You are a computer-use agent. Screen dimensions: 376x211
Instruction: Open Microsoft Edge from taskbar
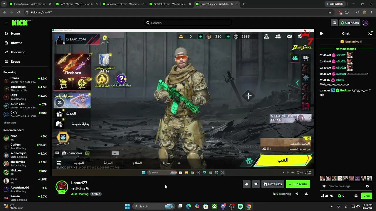click(189, 206)
